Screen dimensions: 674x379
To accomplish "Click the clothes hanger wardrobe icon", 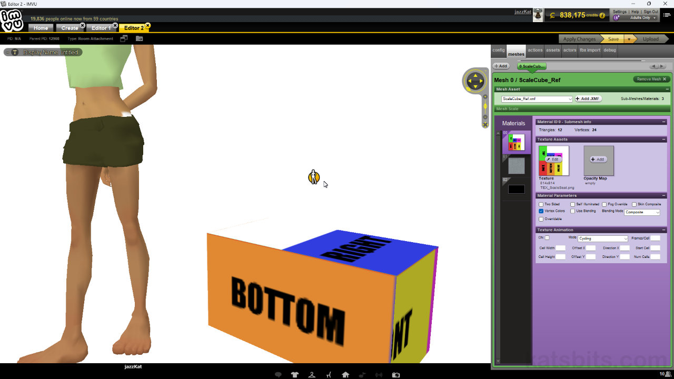I will pyautogui.click(x=312, y=374).
